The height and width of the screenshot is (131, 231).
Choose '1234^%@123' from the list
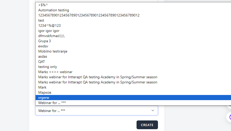tap(50, 26)
